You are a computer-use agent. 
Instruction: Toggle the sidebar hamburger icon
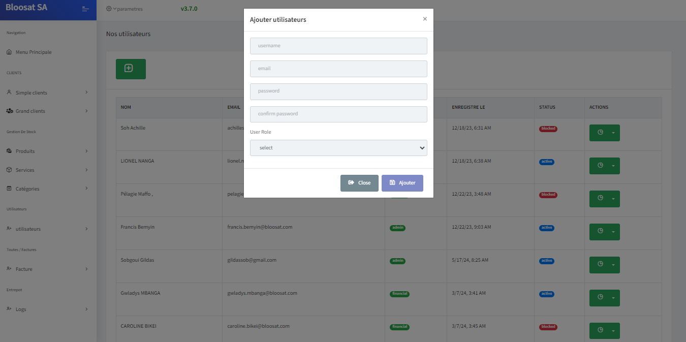pos(85,9)
